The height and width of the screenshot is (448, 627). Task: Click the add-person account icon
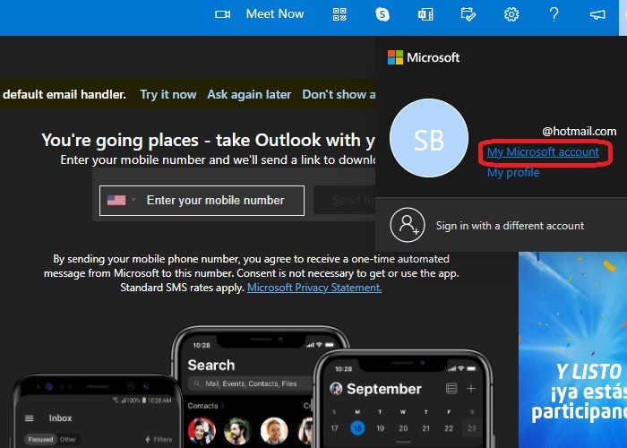pos(407,225)
